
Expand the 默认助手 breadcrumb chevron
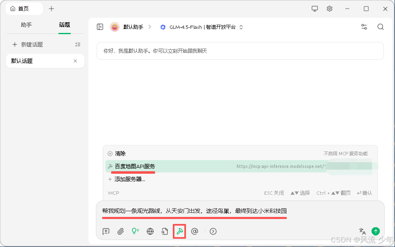150,26
